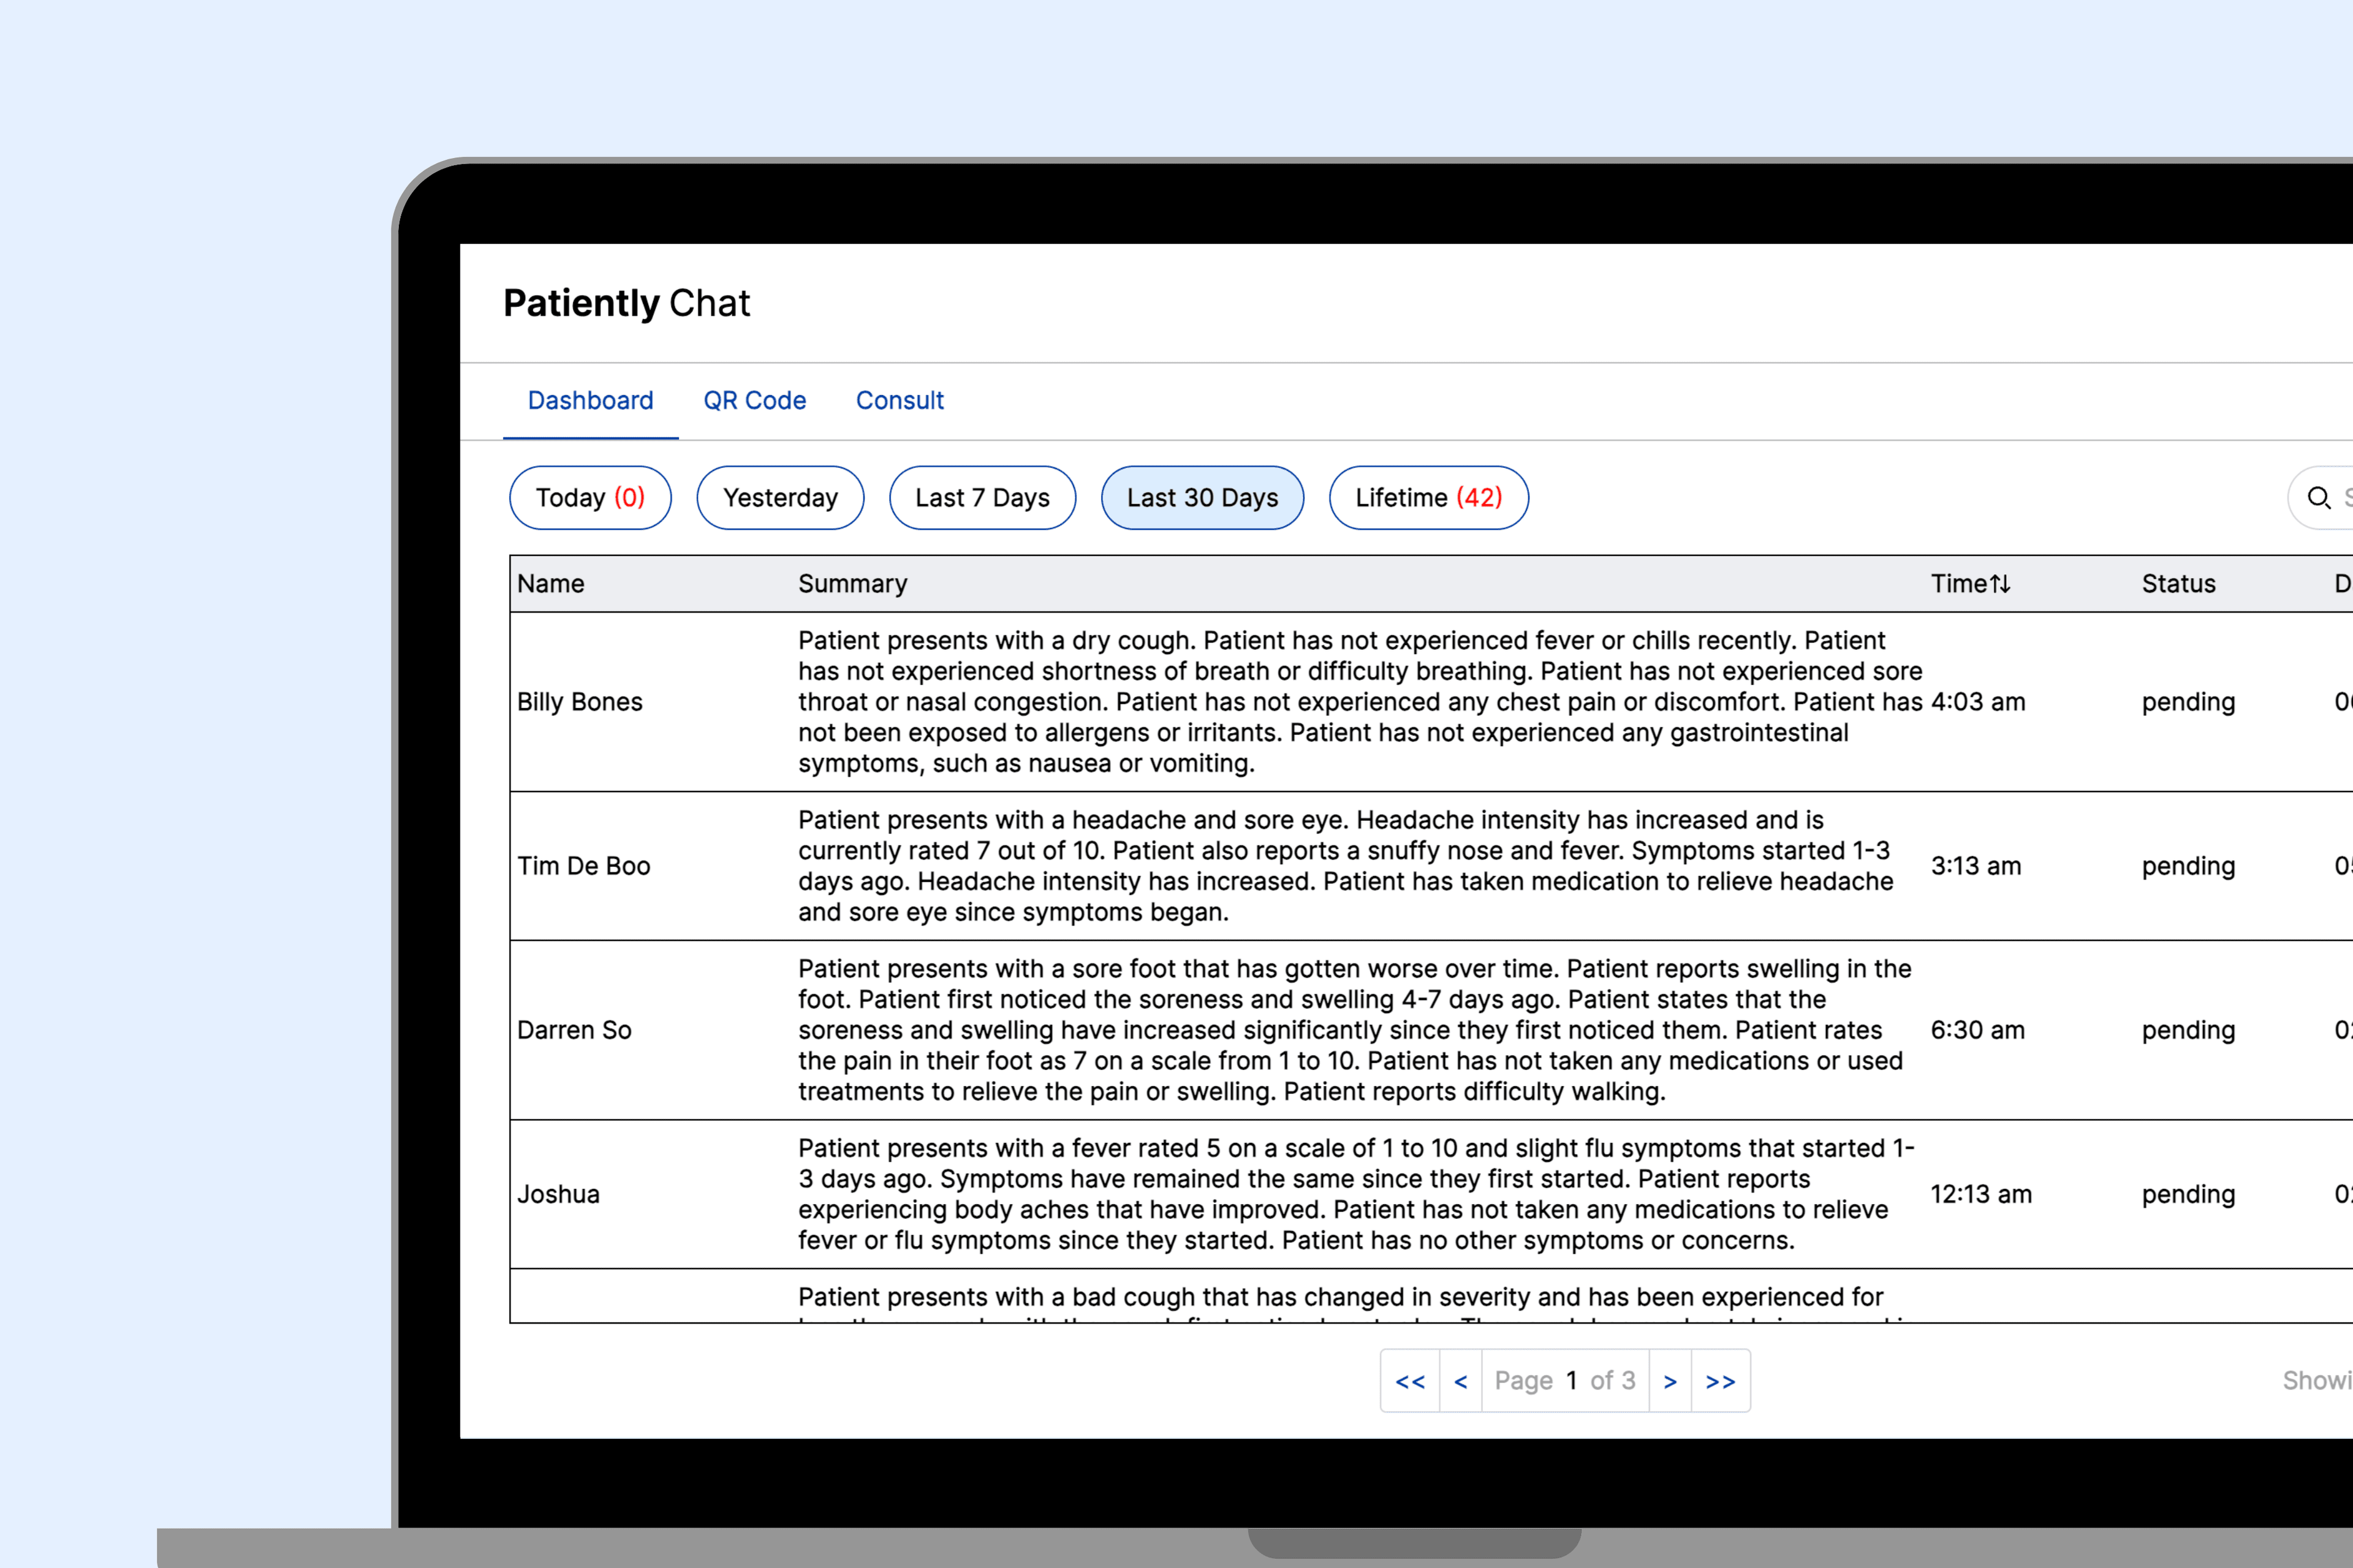2353x1568 pixels.
Task: Enable the Today filter
Action: point(590,497)
